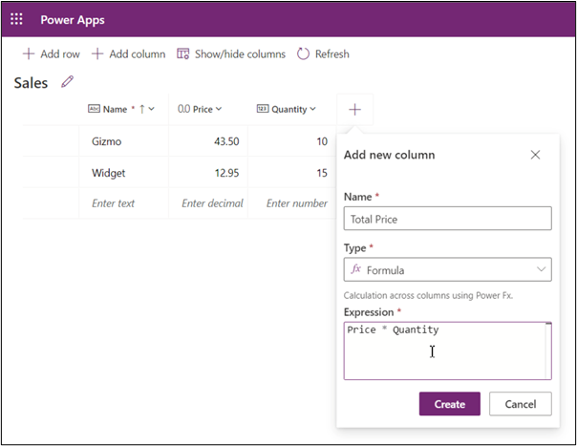The image size is (577, 446).
Task: Select the Widget price cell 12.95
Action: coord(207,173)
